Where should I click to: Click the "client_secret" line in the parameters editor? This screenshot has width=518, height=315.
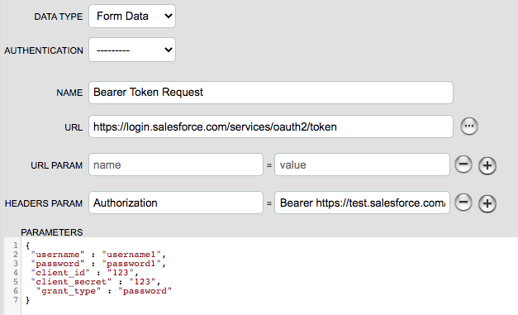96,282
